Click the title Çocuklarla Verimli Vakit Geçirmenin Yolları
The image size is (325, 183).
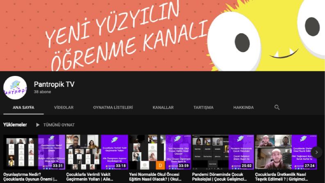click(90, 177)
